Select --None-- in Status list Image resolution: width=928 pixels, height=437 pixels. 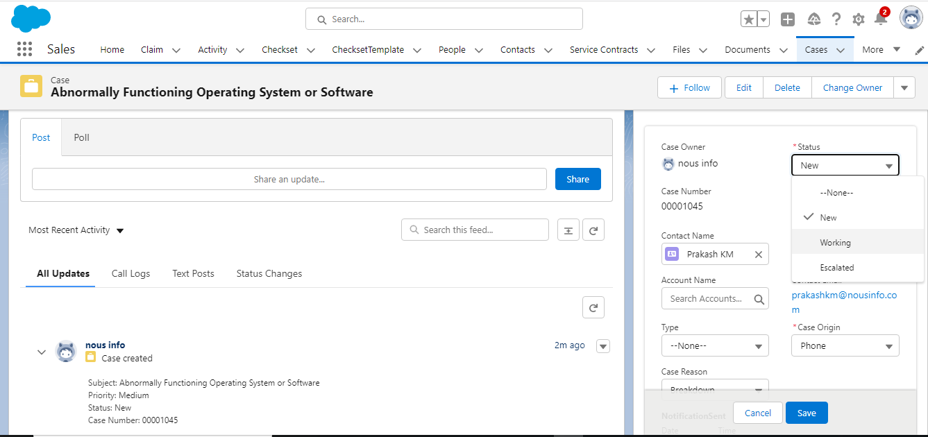[x=858, y=193]
